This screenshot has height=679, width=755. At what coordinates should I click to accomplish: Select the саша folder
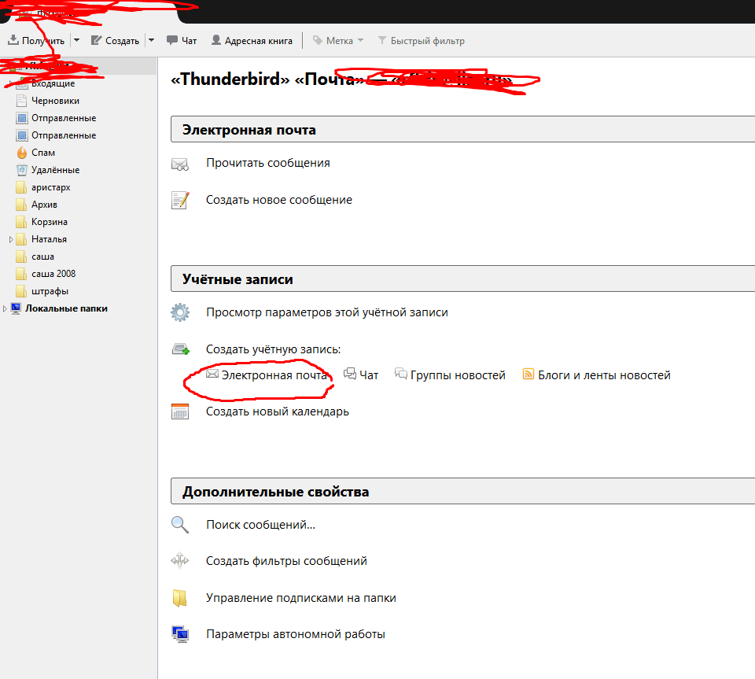coord(42,256)
